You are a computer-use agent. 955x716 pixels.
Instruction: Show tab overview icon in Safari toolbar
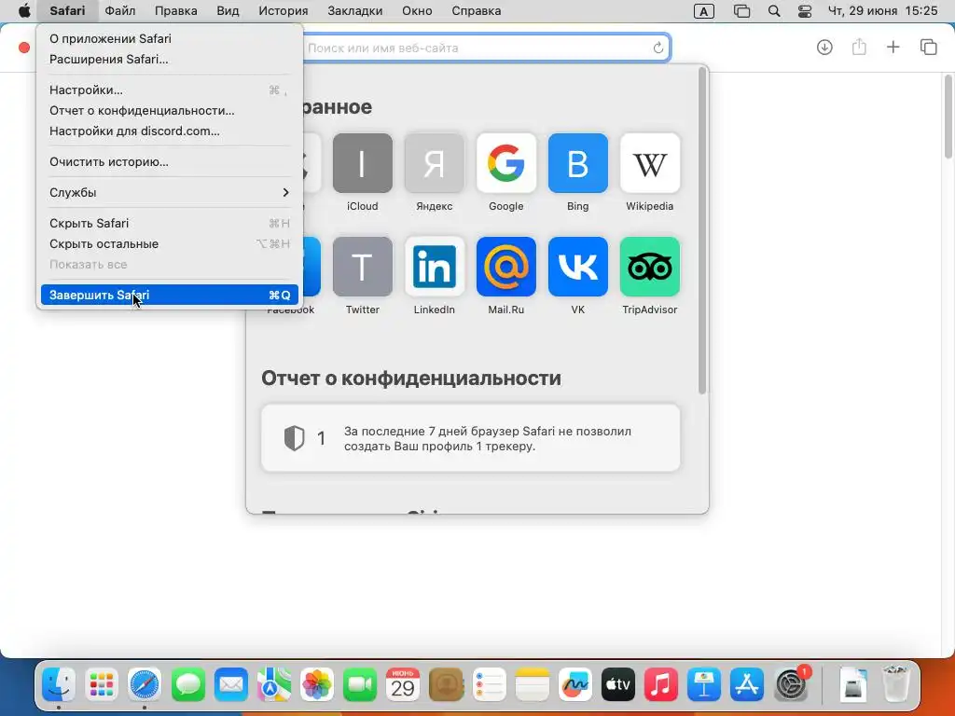pyautogui.click(x=928, y=47)
